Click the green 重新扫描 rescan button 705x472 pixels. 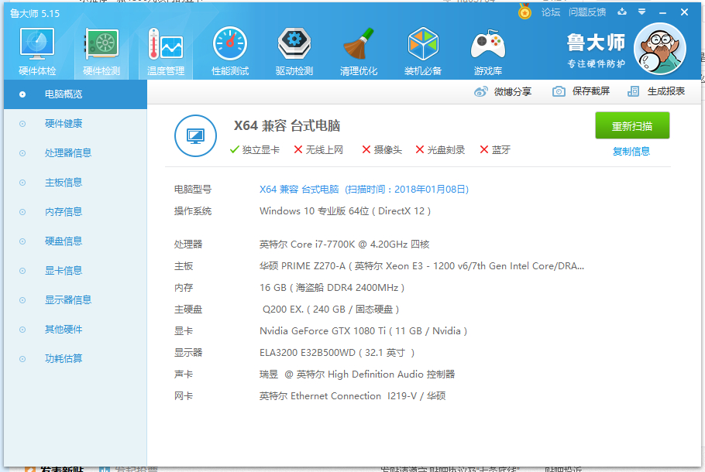[632, 126]
